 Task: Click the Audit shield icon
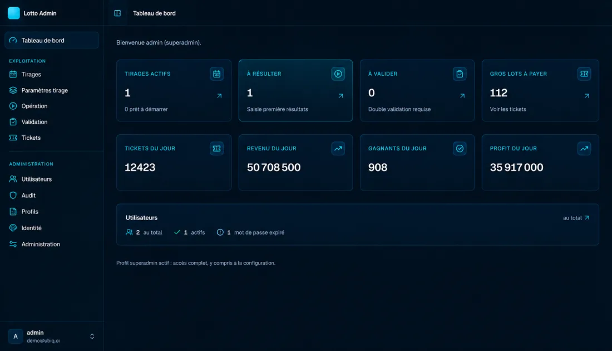pos(13,196)
